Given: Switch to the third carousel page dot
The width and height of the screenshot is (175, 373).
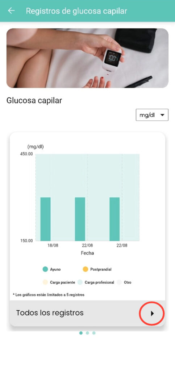Looking at the screenshot, I should pyautogui.click(x=93, y=333).
